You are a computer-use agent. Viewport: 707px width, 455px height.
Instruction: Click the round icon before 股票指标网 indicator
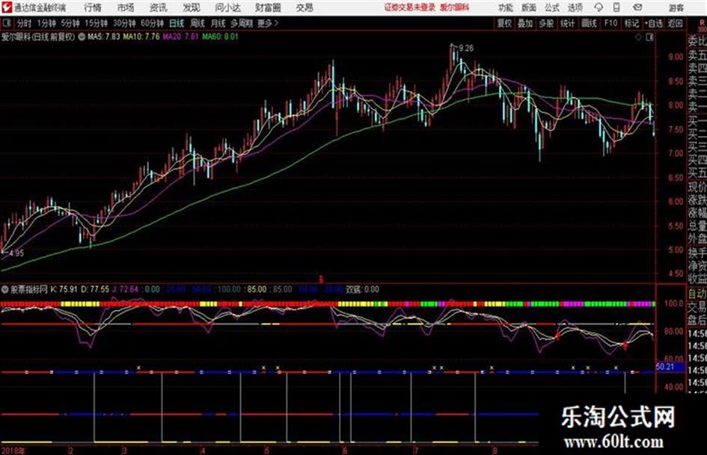[5, 289]
